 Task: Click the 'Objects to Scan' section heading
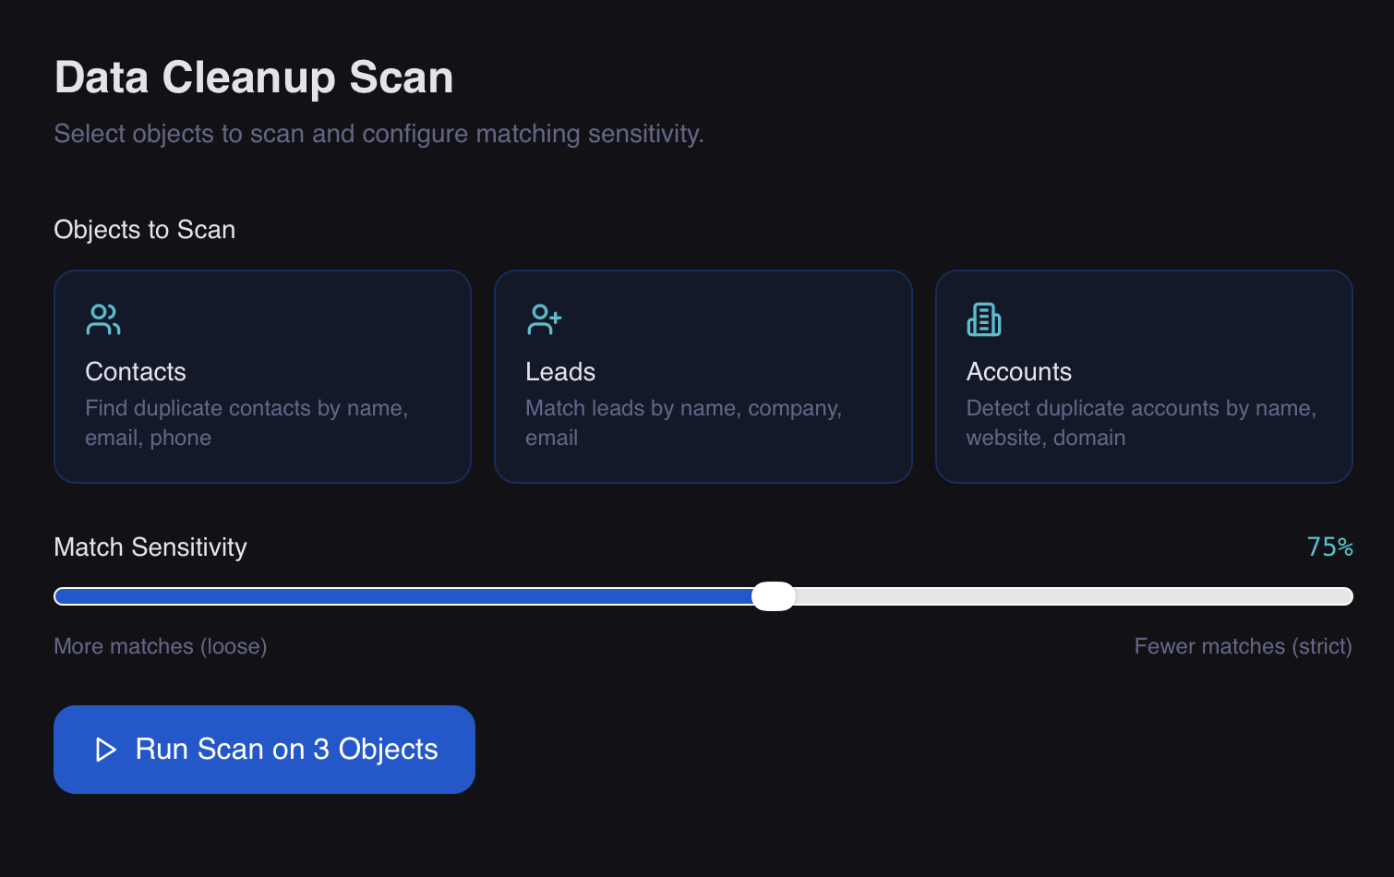pyautogui.click(x=145, y=229)
